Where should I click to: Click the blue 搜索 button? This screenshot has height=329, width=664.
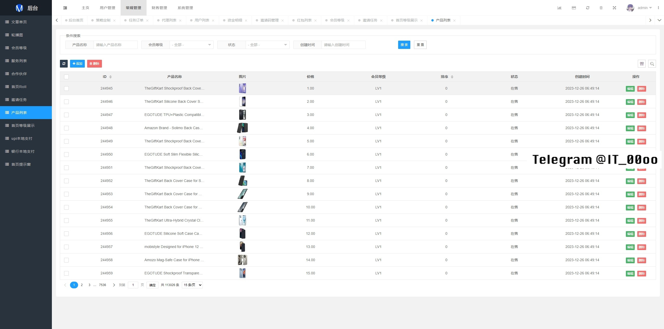[x=404, y=45]
